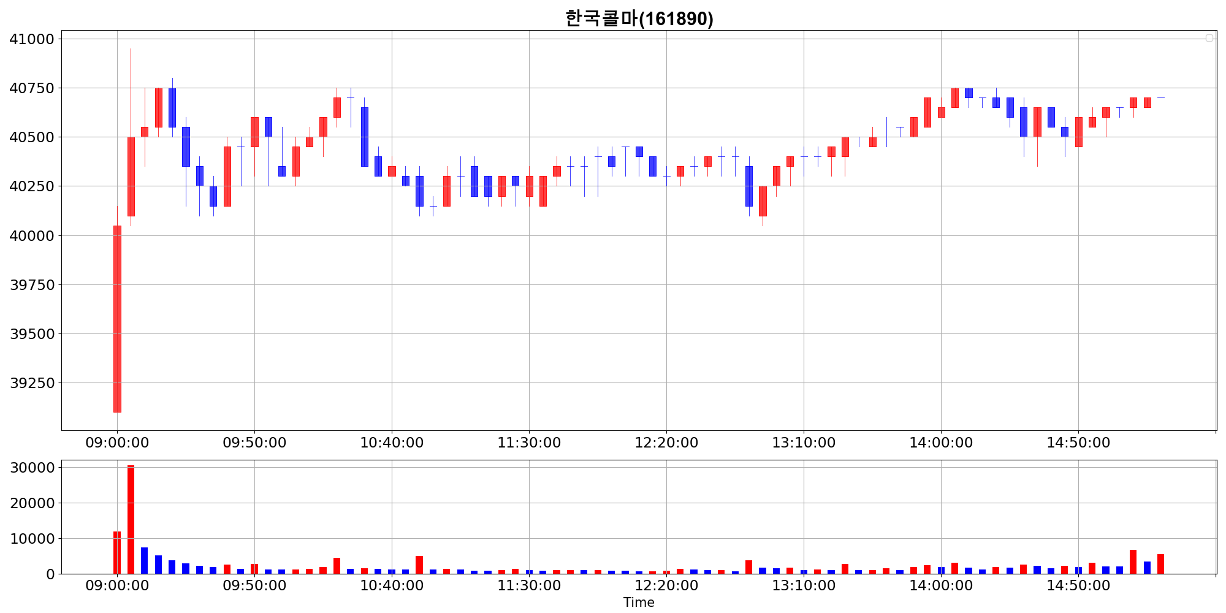Screen dimensions: 1226x613
Task: Click 09:00:00 label under the price chart
Action: pos(117,443)
